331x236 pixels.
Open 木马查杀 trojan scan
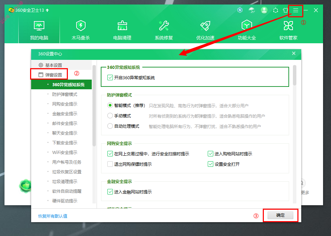pos(81,30)
